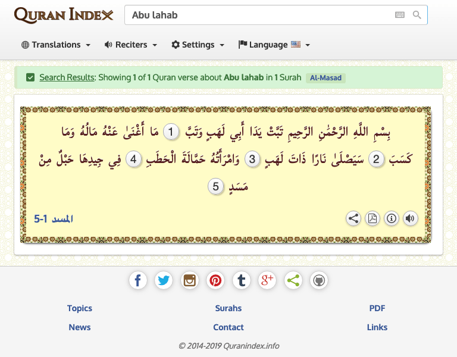Open the Language selector menu

[274, 45]
